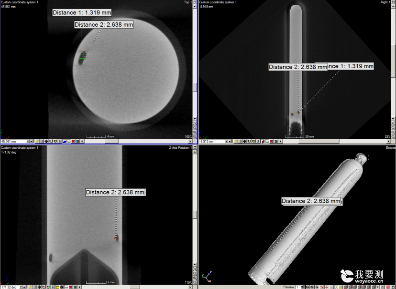Select the pan/move tool in Right view
396x289 pixels.
click(245, 142)
